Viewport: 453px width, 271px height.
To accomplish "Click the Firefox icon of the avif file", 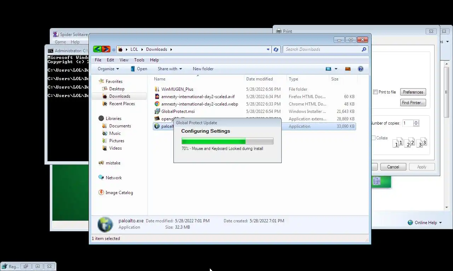I will [x=157, y=97].
